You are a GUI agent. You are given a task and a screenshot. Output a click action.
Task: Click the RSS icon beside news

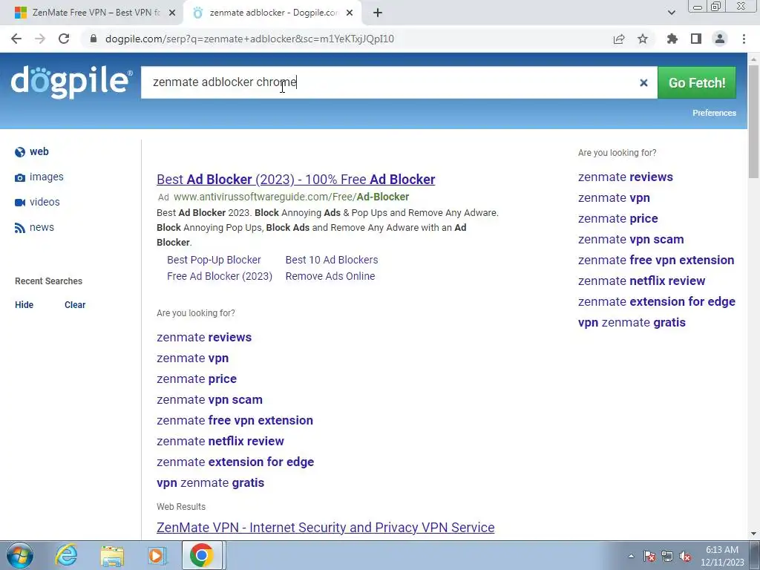coord(20,228)
